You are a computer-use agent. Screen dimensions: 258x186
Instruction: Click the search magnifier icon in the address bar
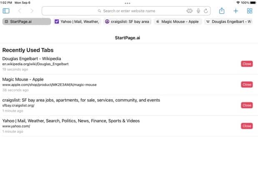pyautogui.click(x=99, y=11)
